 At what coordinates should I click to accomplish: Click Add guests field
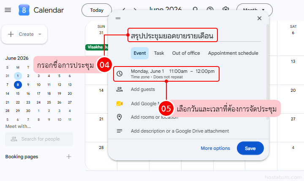coord(143,89)
